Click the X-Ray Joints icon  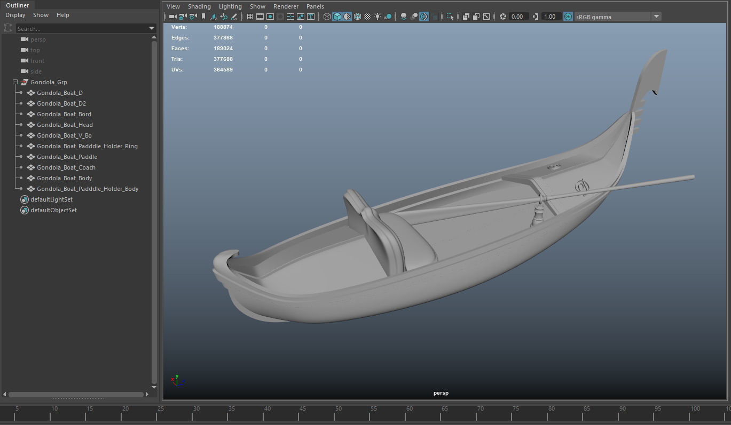click(x=486, y=17)
